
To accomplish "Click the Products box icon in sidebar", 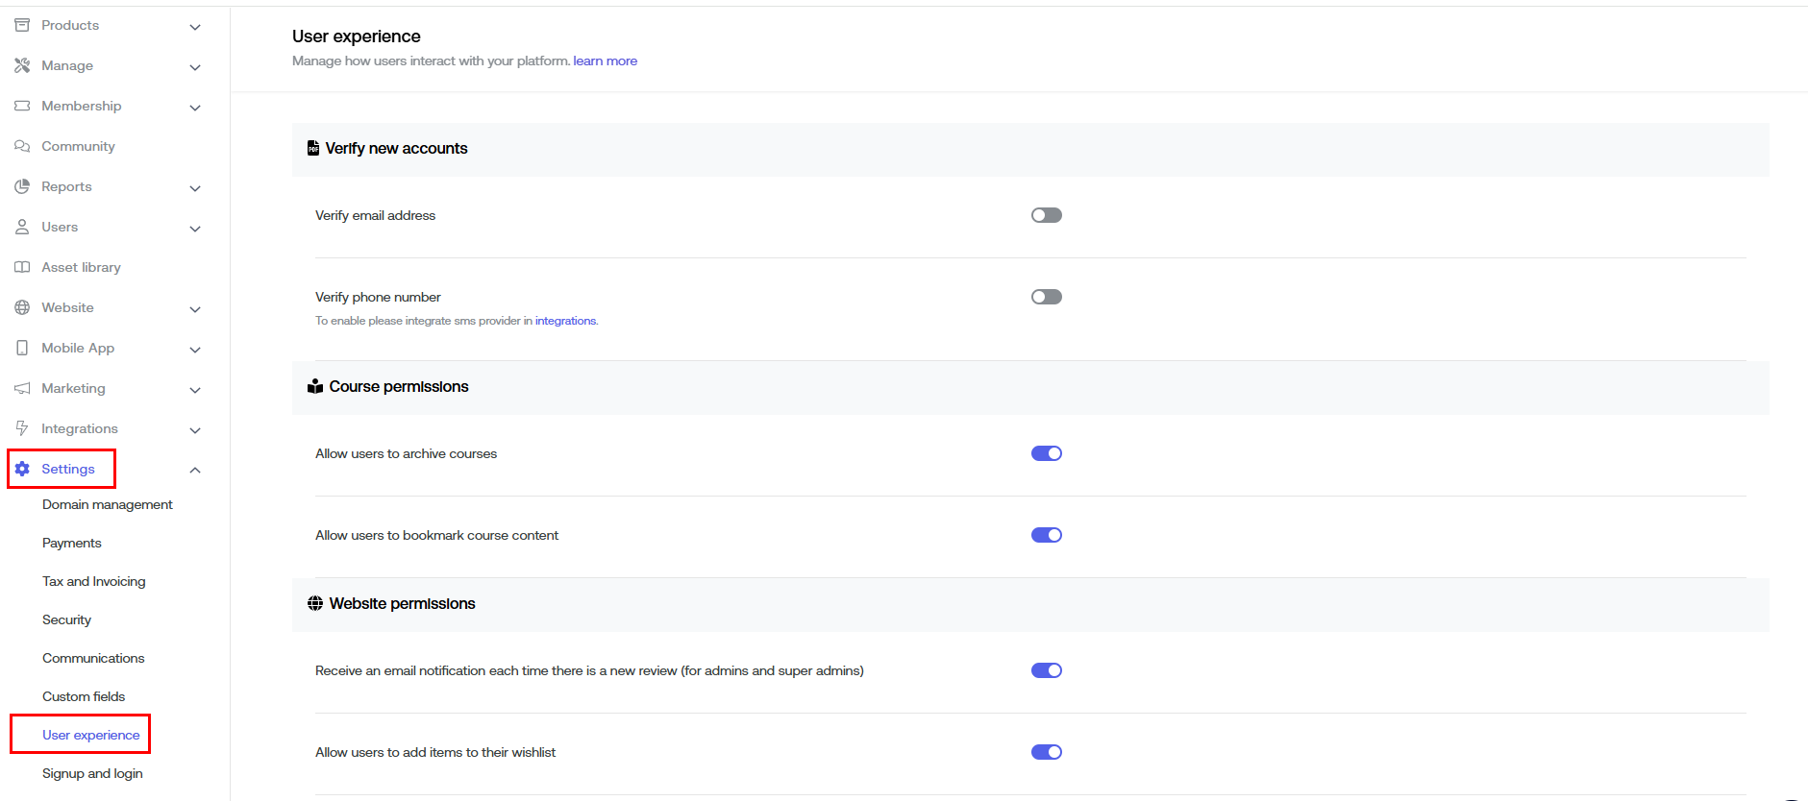I will point(22,25).
